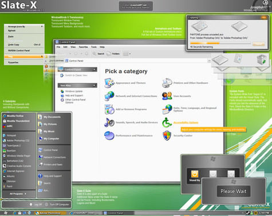Open the Favorites menu
The height and width of the screenshot is (216, 272).
83,47
